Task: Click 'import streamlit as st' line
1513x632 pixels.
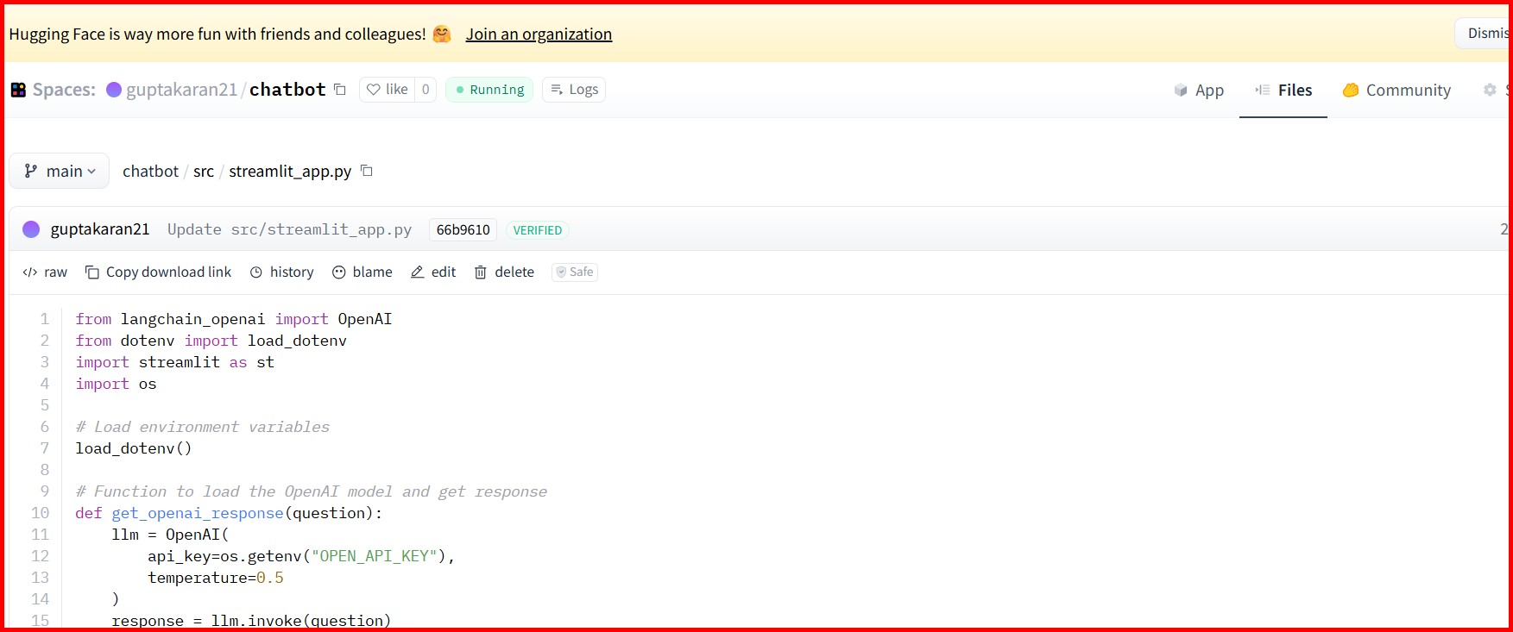Action: 175,362
